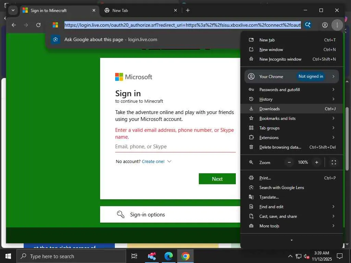Increase zoom with plus button
This screenshot has height=263, width=351.
(316, 162)
